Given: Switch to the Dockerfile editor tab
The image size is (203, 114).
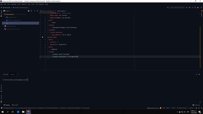Looking at the screenshot, I should click(62, 11).
